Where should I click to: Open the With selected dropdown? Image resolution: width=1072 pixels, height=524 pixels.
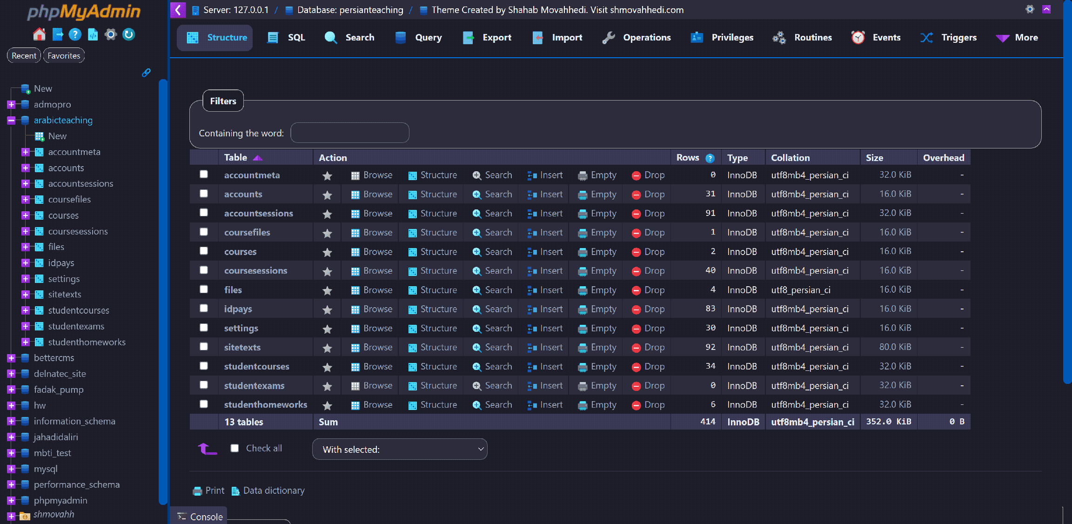[x=399, y=449]
